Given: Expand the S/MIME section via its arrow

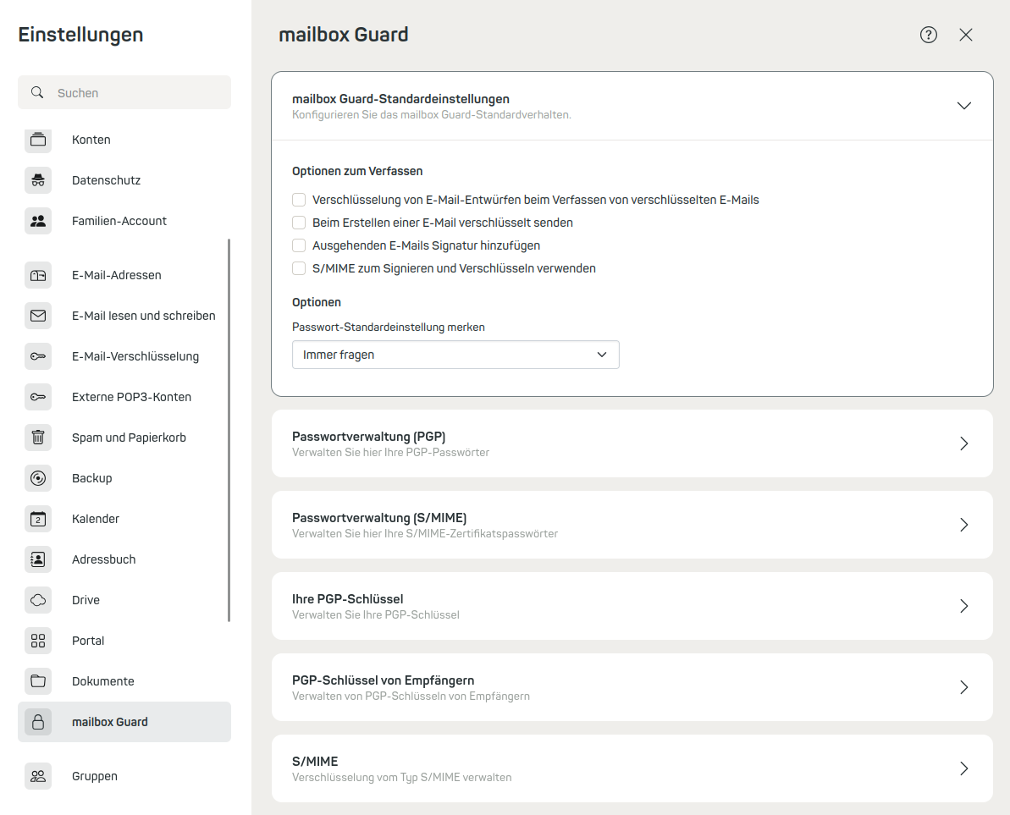Looking at the screenshot, I should (x=963, y=768).
